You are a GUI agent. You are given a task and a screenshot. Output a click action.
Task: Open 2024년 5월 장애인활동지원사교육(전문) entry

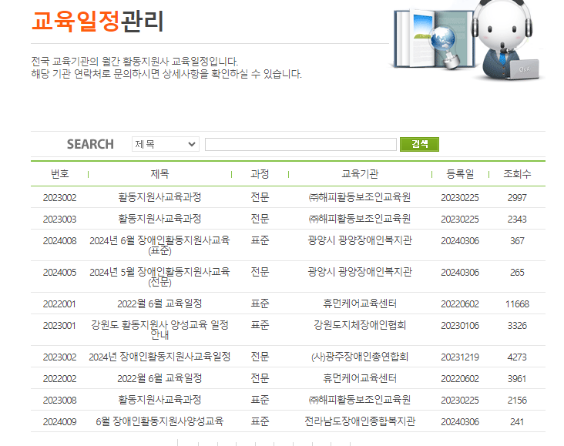coord(159,277)
